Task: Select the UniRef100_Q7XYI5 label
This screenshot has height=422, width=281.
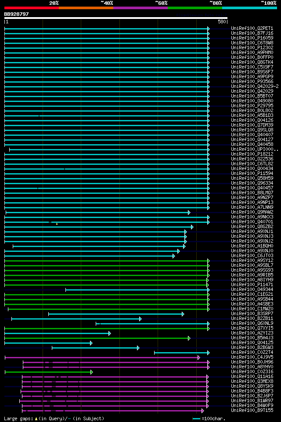Action: tap(252, 329)
